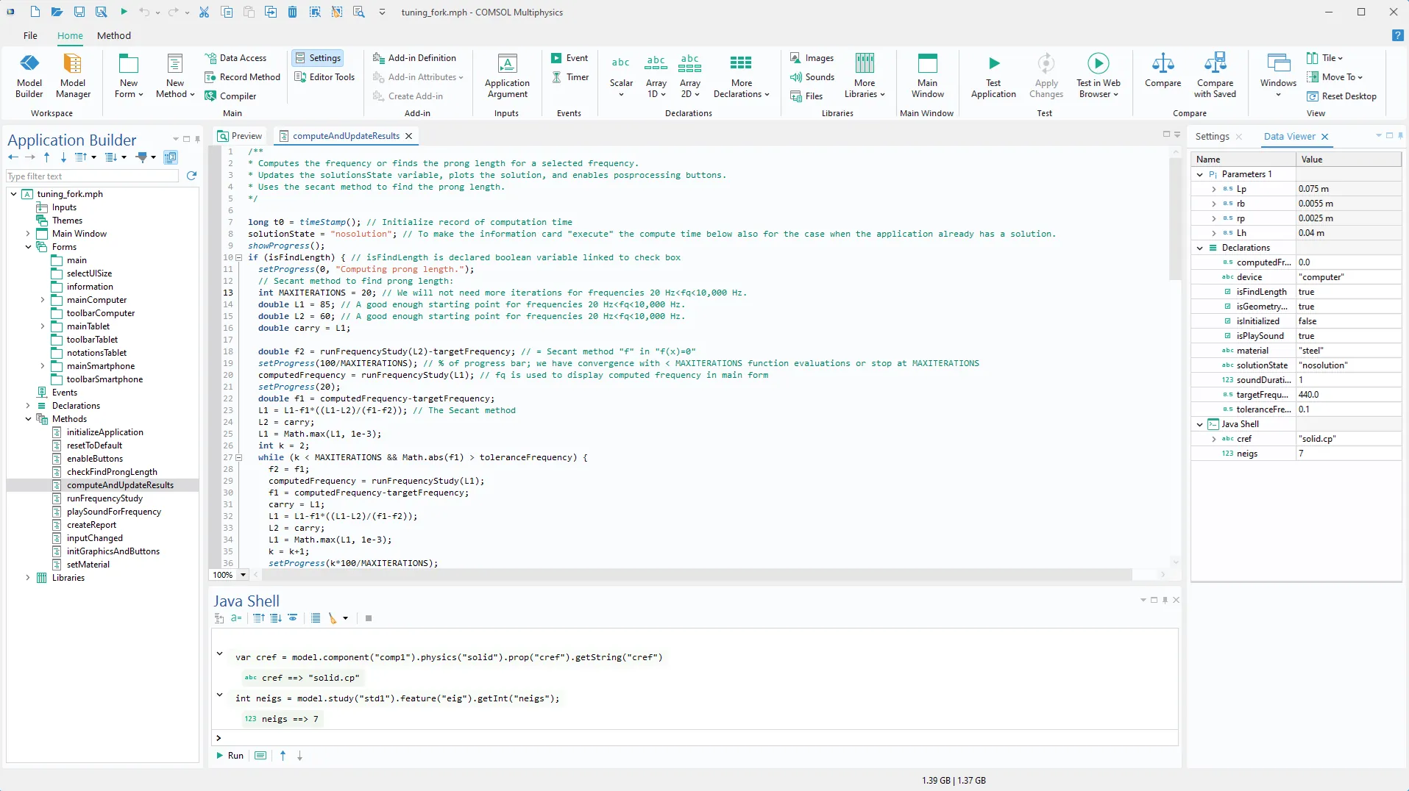Click the Compare scales icon
1409x791 pixels.
(1163, 63)
